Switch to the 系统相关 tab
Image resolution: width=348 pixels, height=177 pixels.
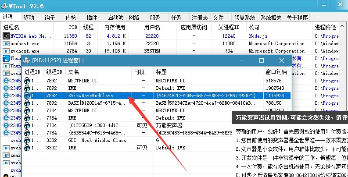[x=271, y=18]
